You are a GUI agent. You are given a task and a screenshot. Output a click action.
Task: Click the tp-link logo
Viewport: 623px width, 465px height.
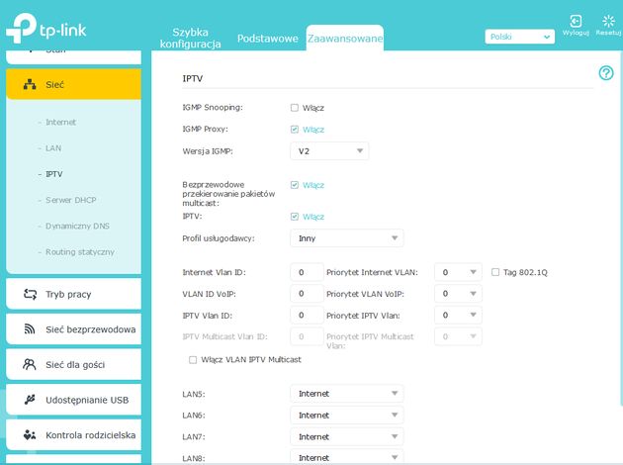click(x=46, y=28)
